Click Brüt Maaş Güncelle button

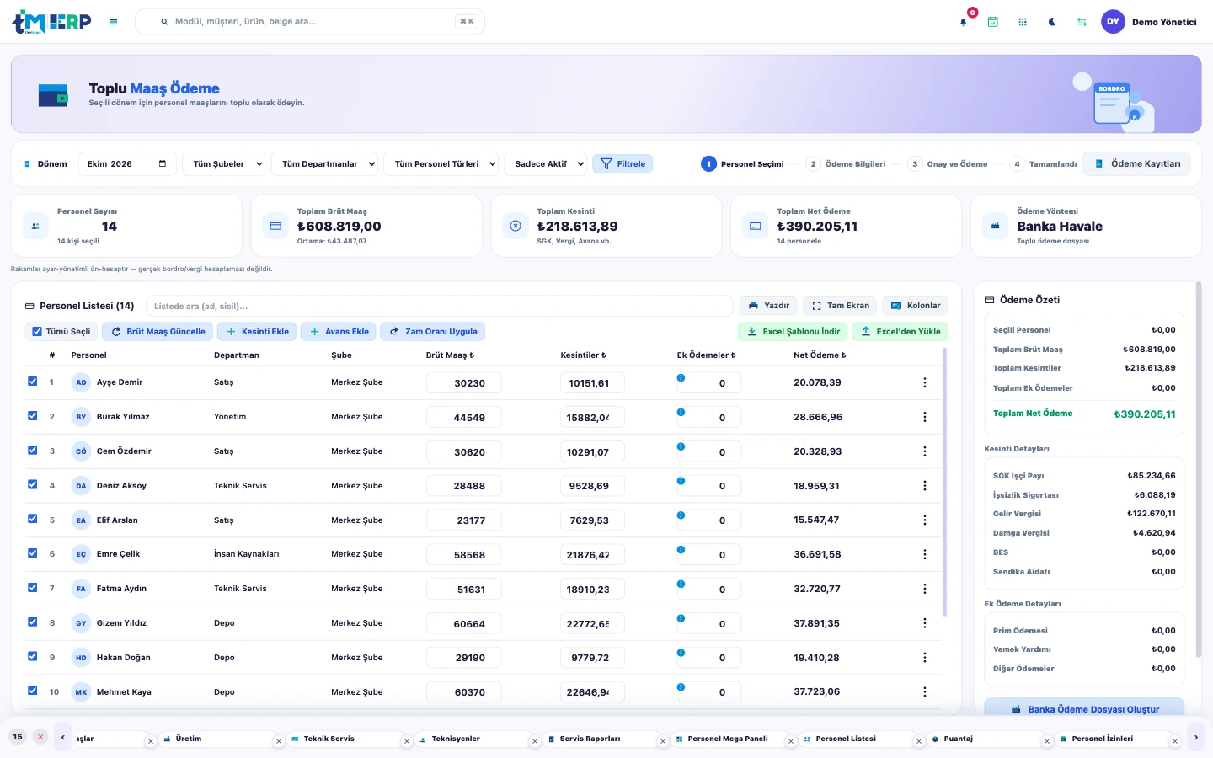point(158,332)
